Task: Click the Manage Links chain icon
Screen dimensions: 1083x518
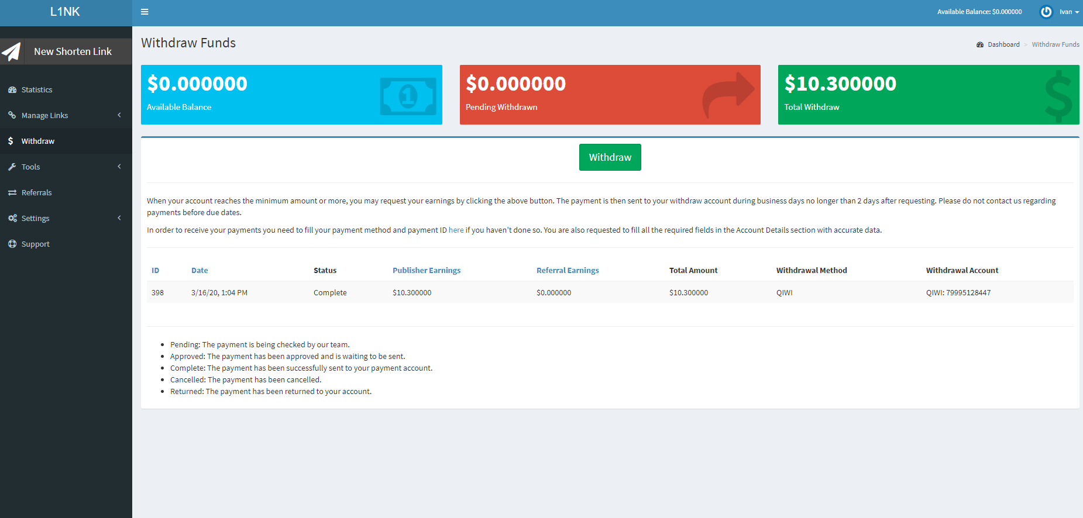Action: click(12, 115)
